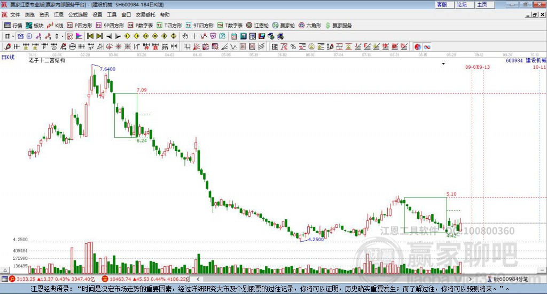Click the floppy disk save icon
Image resolution: width=547 pixels, height=294 pixels.
(262, 36)
